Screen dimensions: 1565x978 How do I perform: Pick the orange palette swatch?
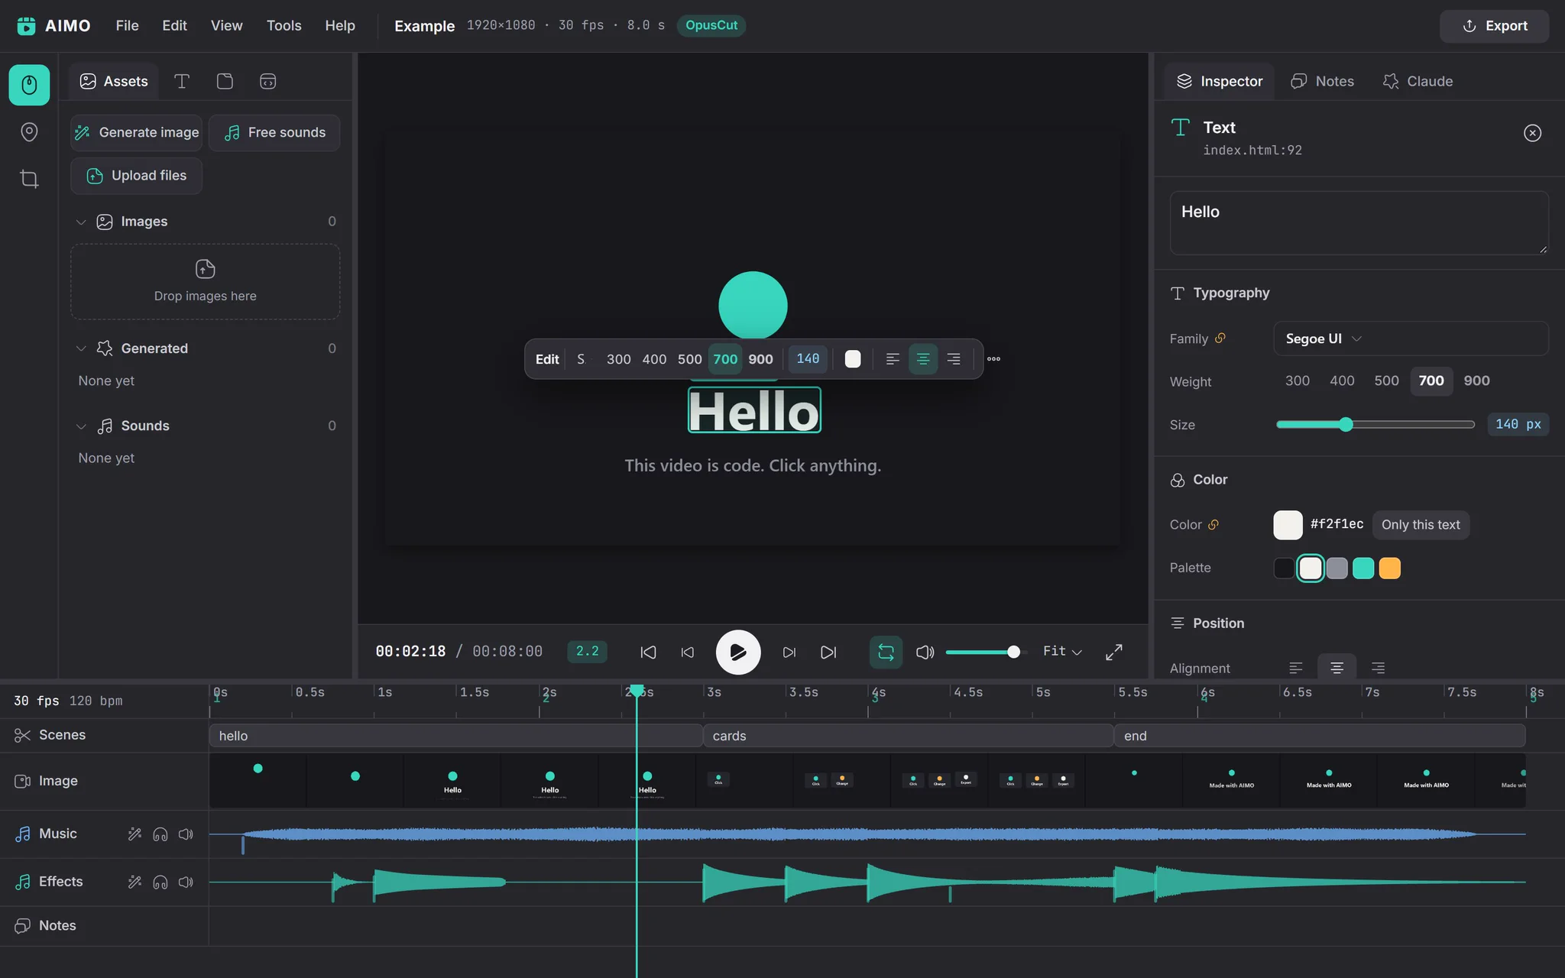tap(1389, 568)
